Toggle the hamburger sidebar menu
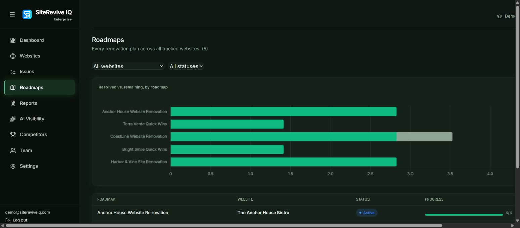 tap(12, 14)
